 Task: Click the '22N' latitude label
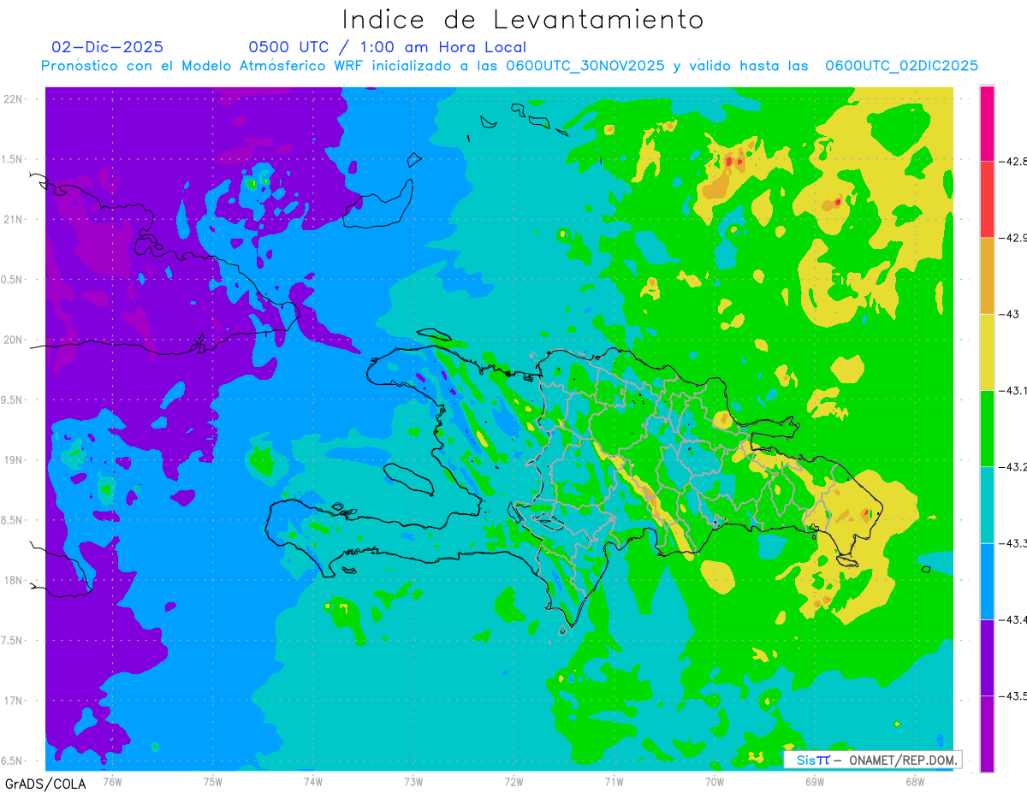click(14, 98)
